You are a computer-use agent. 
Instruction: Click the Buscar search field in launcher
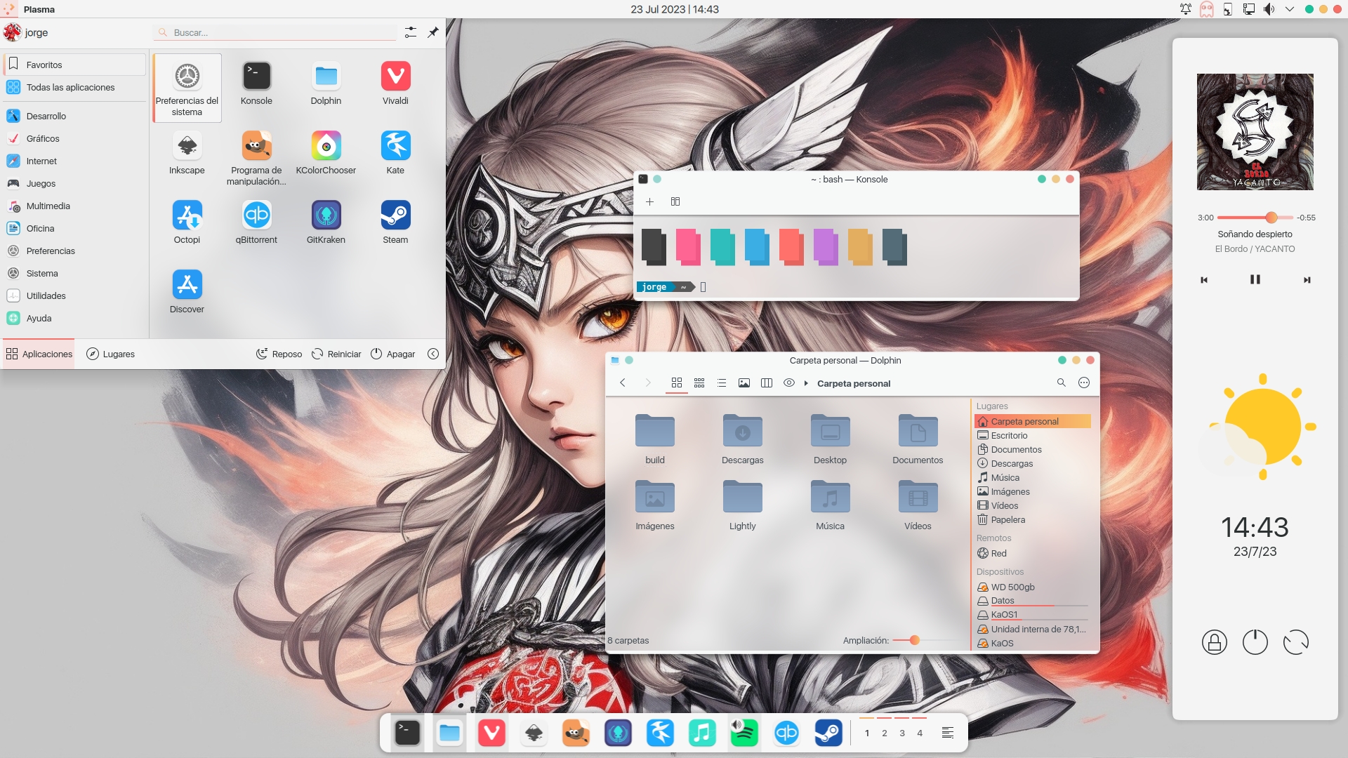274,32
